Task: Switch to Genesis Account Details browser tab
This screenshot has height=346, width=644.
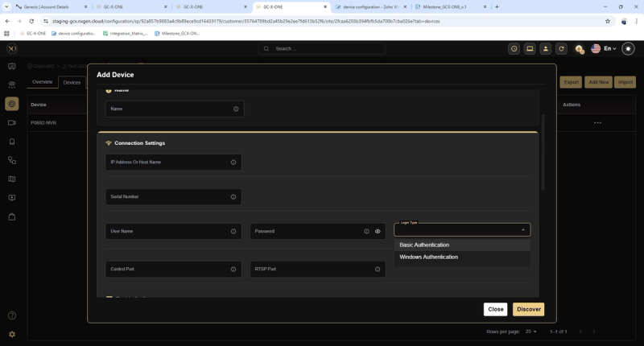Action: 50,7
